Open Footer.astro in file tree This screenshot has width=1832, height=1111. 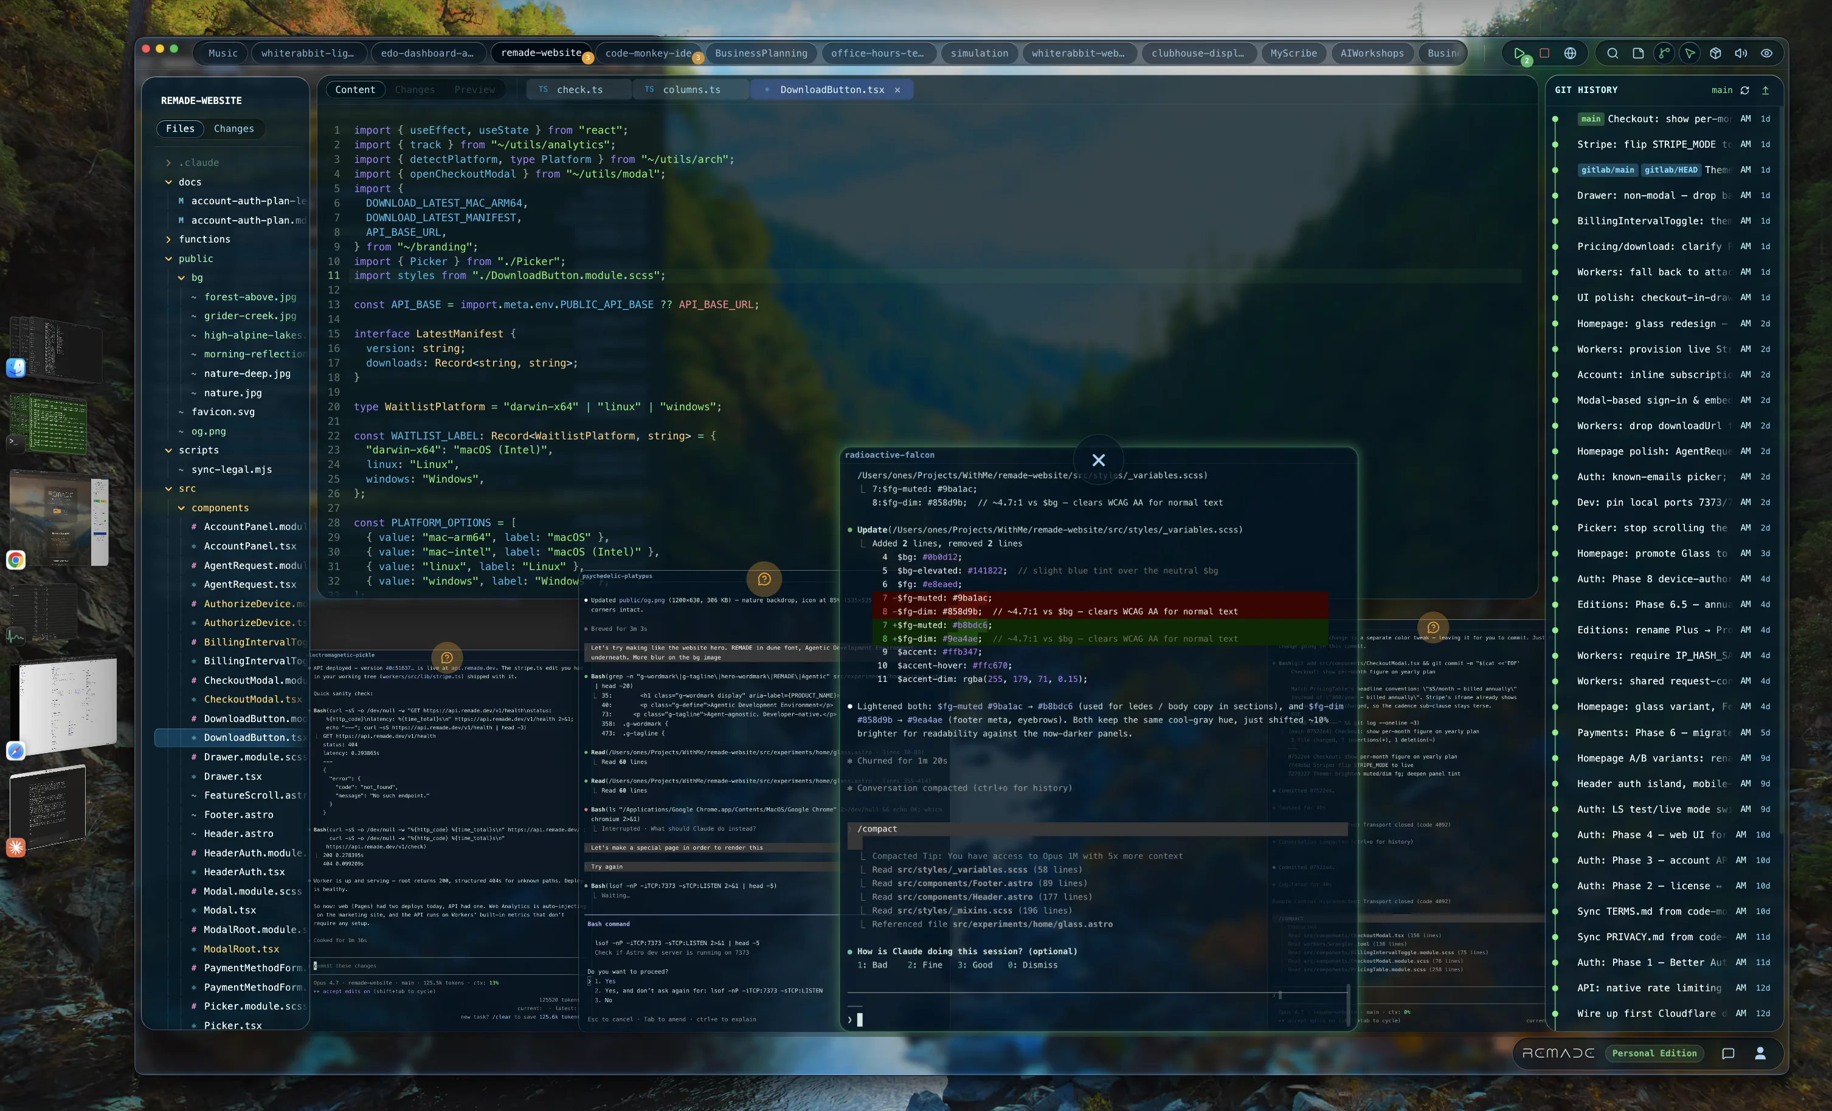click(238, 814)
